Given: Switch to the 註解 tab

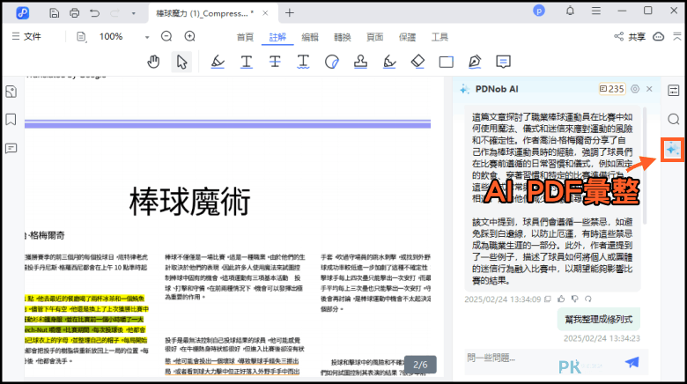Looking at the screenshot, I should pyautogui.click(x=277, y=37).
